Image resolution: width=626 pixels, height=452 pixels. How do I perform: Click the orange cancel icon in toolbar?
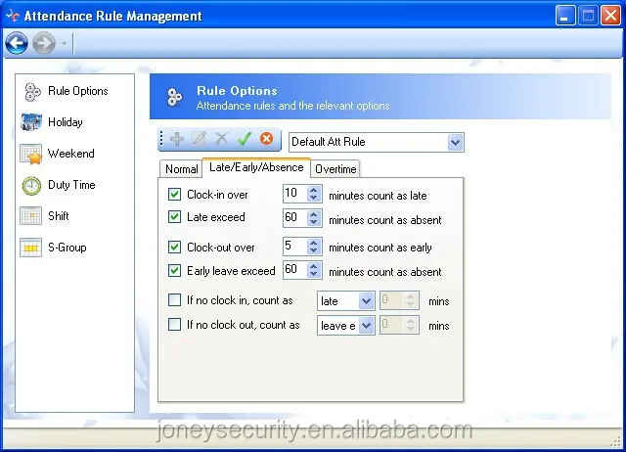(266, 140)
